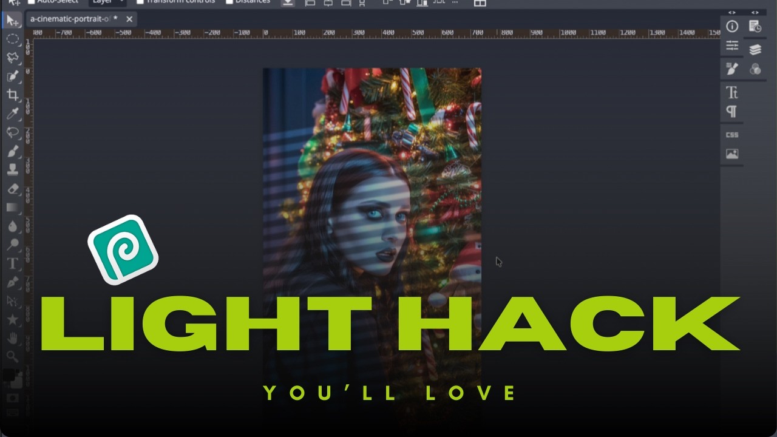Viewport: 777px width, 437px height.
Task: Click the first align icon after download
Action: [310, 3]
